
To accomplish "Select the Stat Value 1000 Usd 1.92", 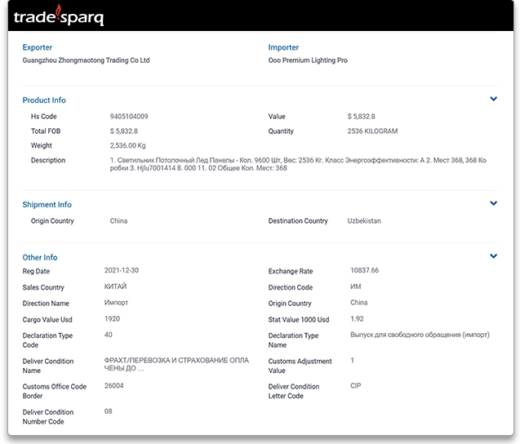I will 357,318.
